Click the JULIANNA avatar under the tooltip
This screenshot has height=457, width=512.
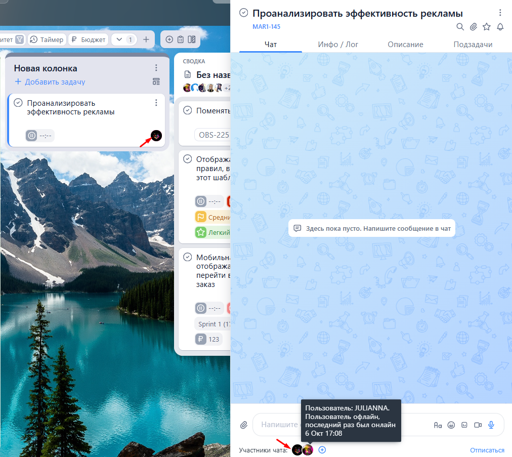tap(308, 450)
